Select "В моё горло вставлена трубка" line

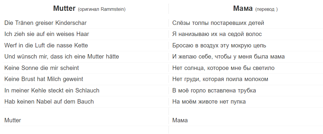point(214,90)
